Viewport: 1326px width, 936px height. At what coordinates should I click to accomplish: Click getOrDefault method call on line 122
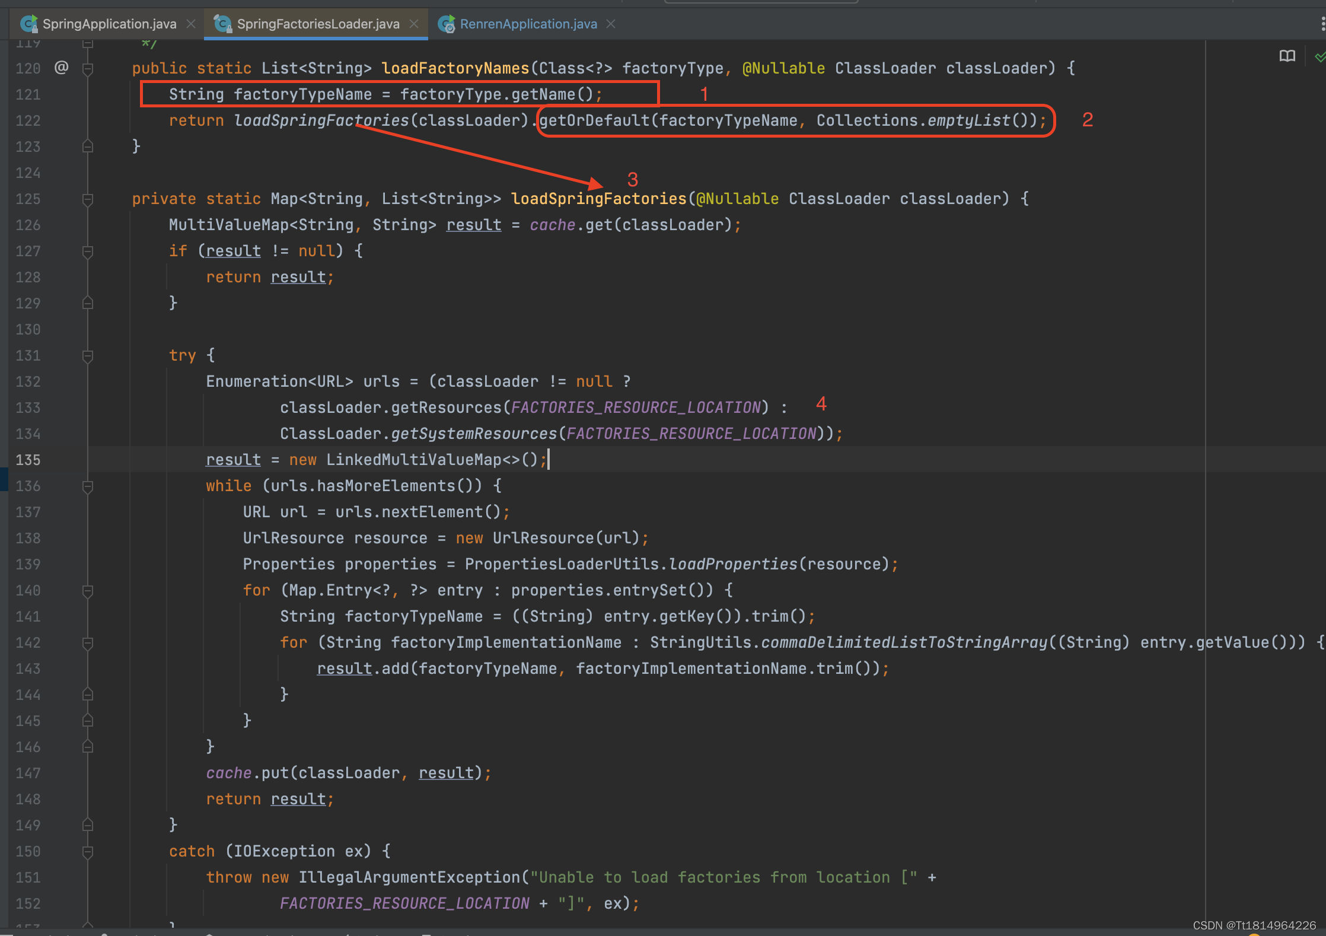tap(595, 120)
